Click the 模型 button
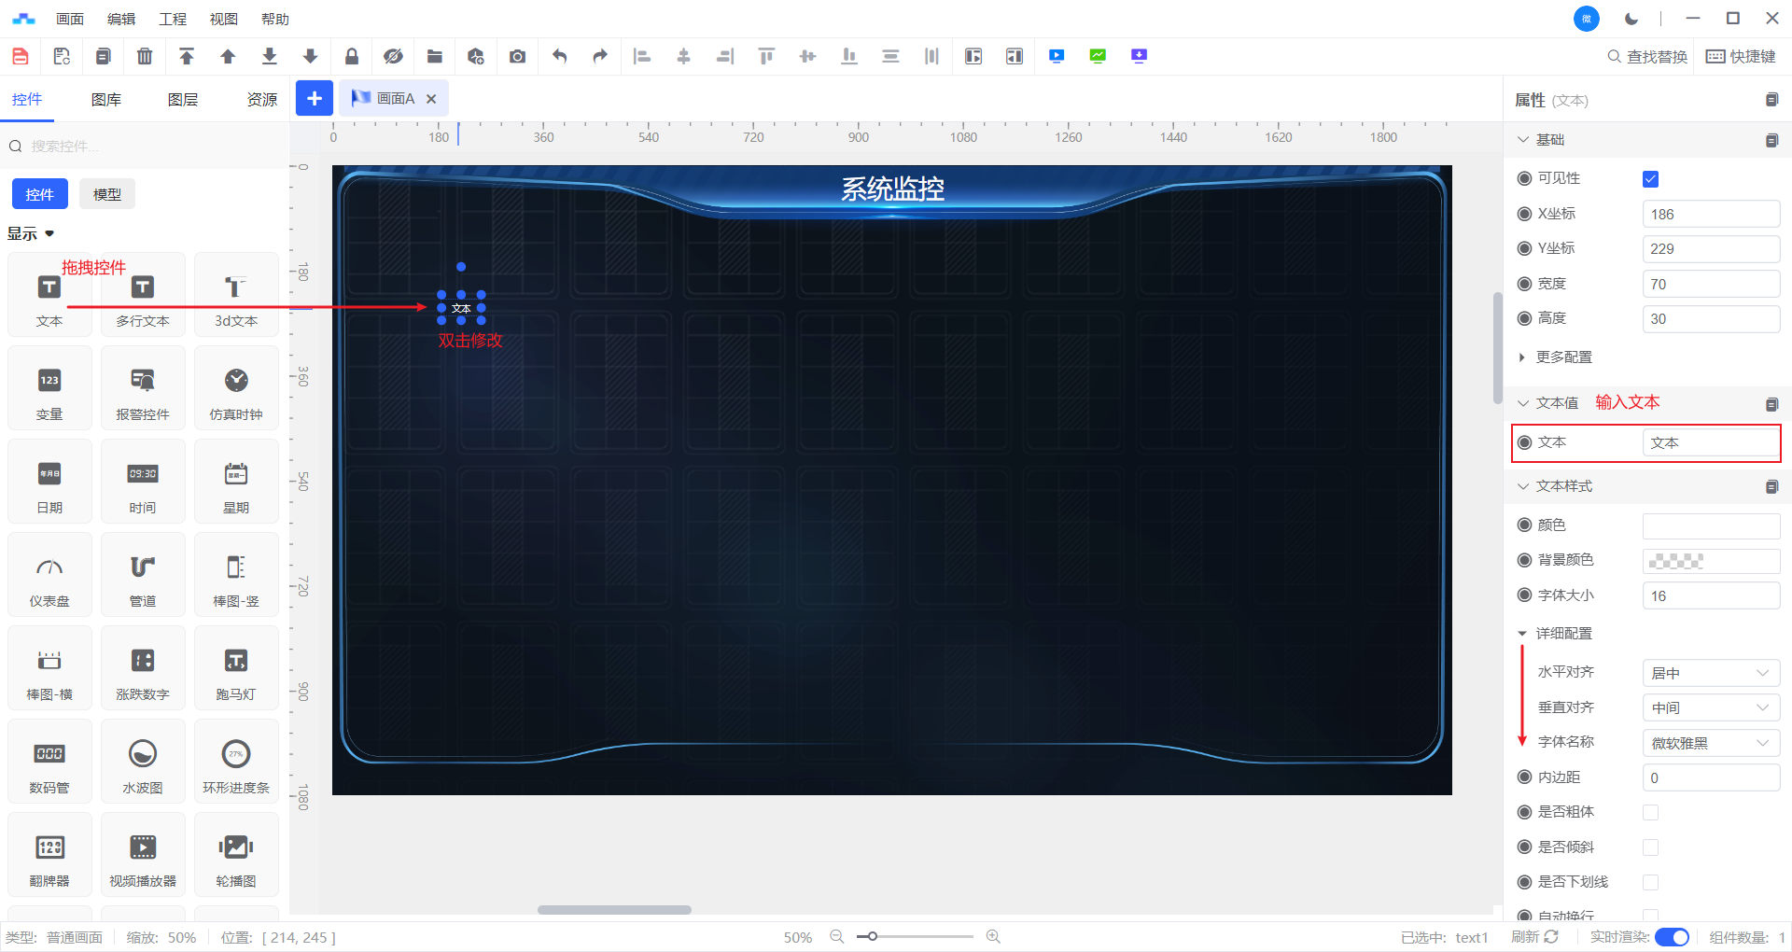The width and height of the screenshot is (1792, 952). (x=107, y=194)
